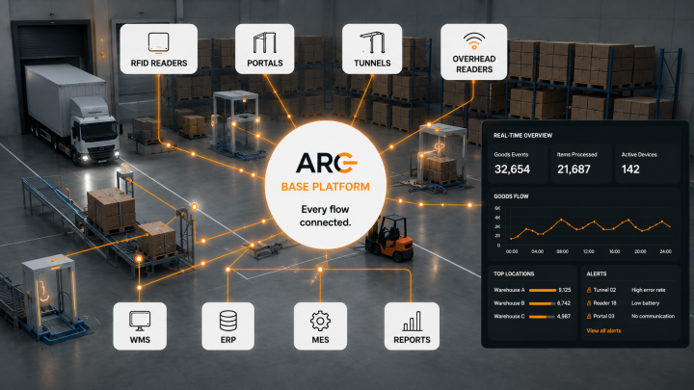Screen dimensions: 694x390
Task: Select the ERP database icon
Action: 227,321
